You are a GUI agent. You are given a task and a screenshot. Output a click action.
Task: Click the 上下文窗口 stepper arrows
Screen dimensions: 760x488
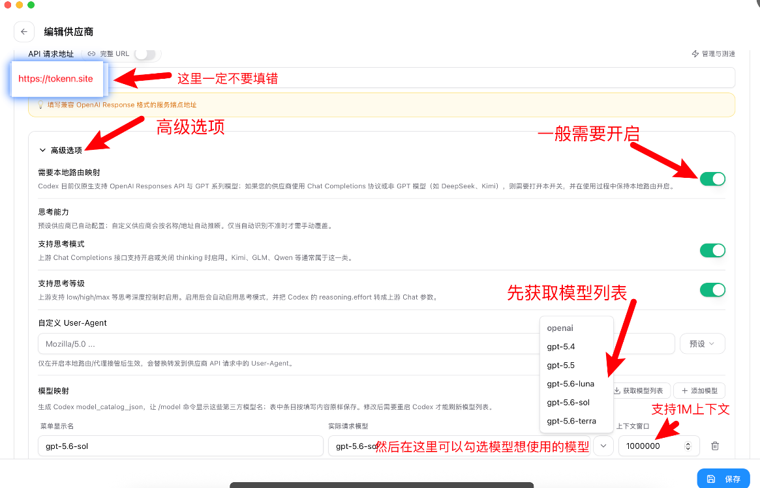(688, 446)
